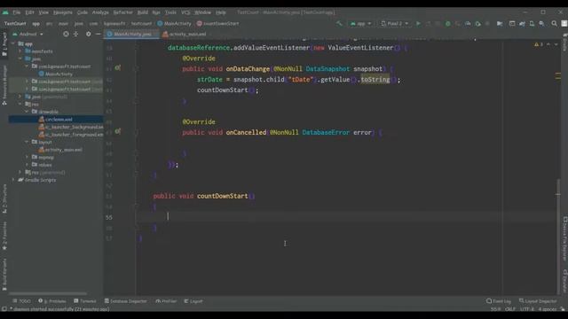Collapse the layout folder
568x319 pixels.
point(28,142)
